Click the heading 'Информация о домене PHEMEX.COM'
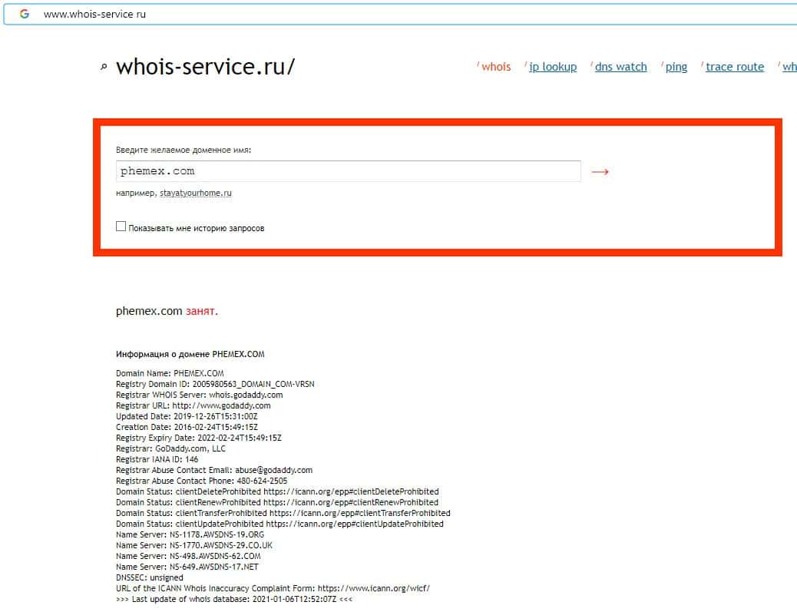797x612 pixels. (x=190, y=354)
